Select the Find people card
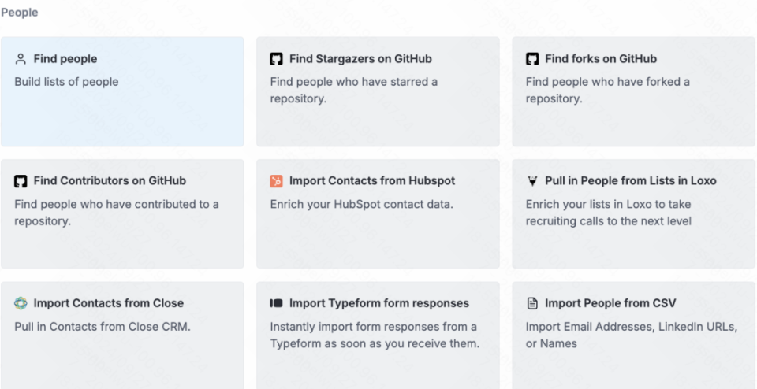Screen dimensions: 757x389 (x=122, y=91)
